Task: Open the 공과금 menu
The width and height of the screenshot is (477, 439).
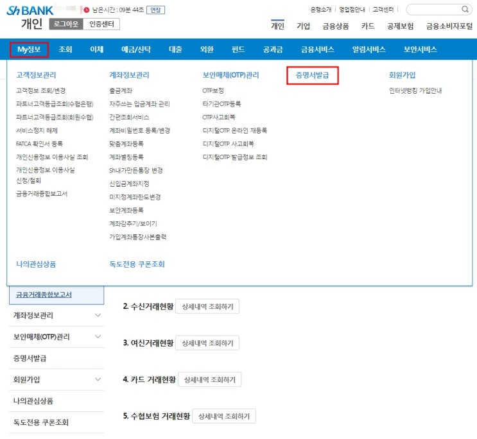Action: tap(273, 49)
